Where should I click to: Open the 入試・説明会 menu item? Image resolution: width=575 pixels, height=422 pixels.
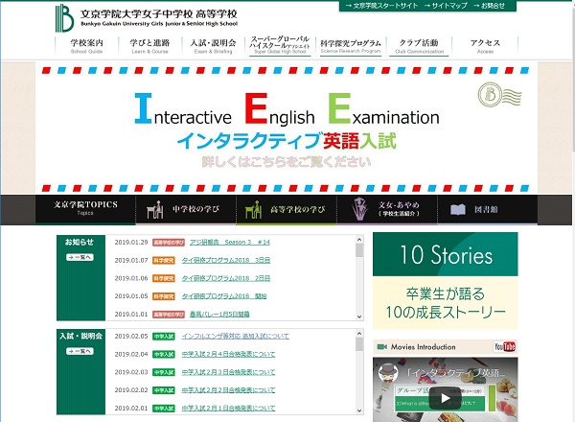[x=212, y=46]
